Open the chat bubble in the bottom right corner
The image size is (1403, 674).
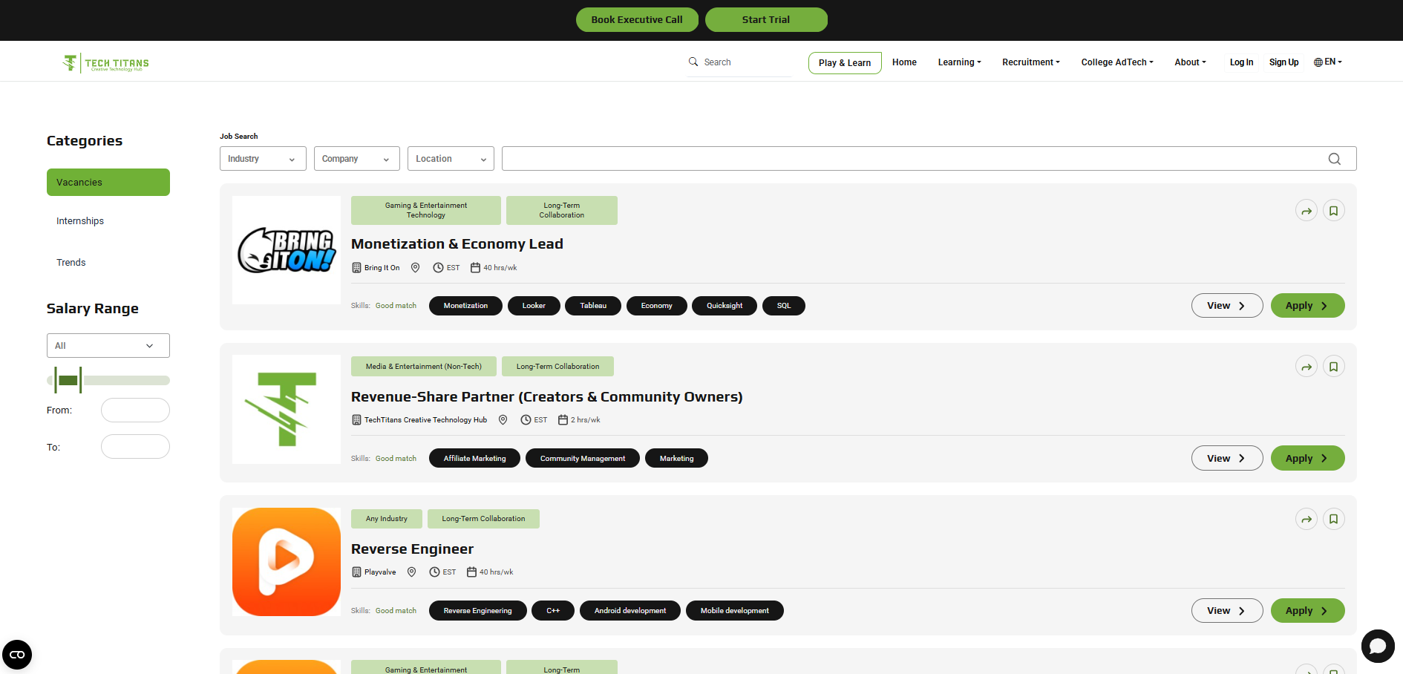coord(1379,647)
